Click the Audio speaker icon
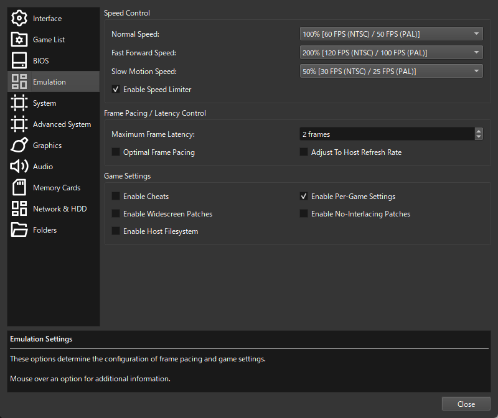This screenshot has width=498, height=418. tap(19, 166)
